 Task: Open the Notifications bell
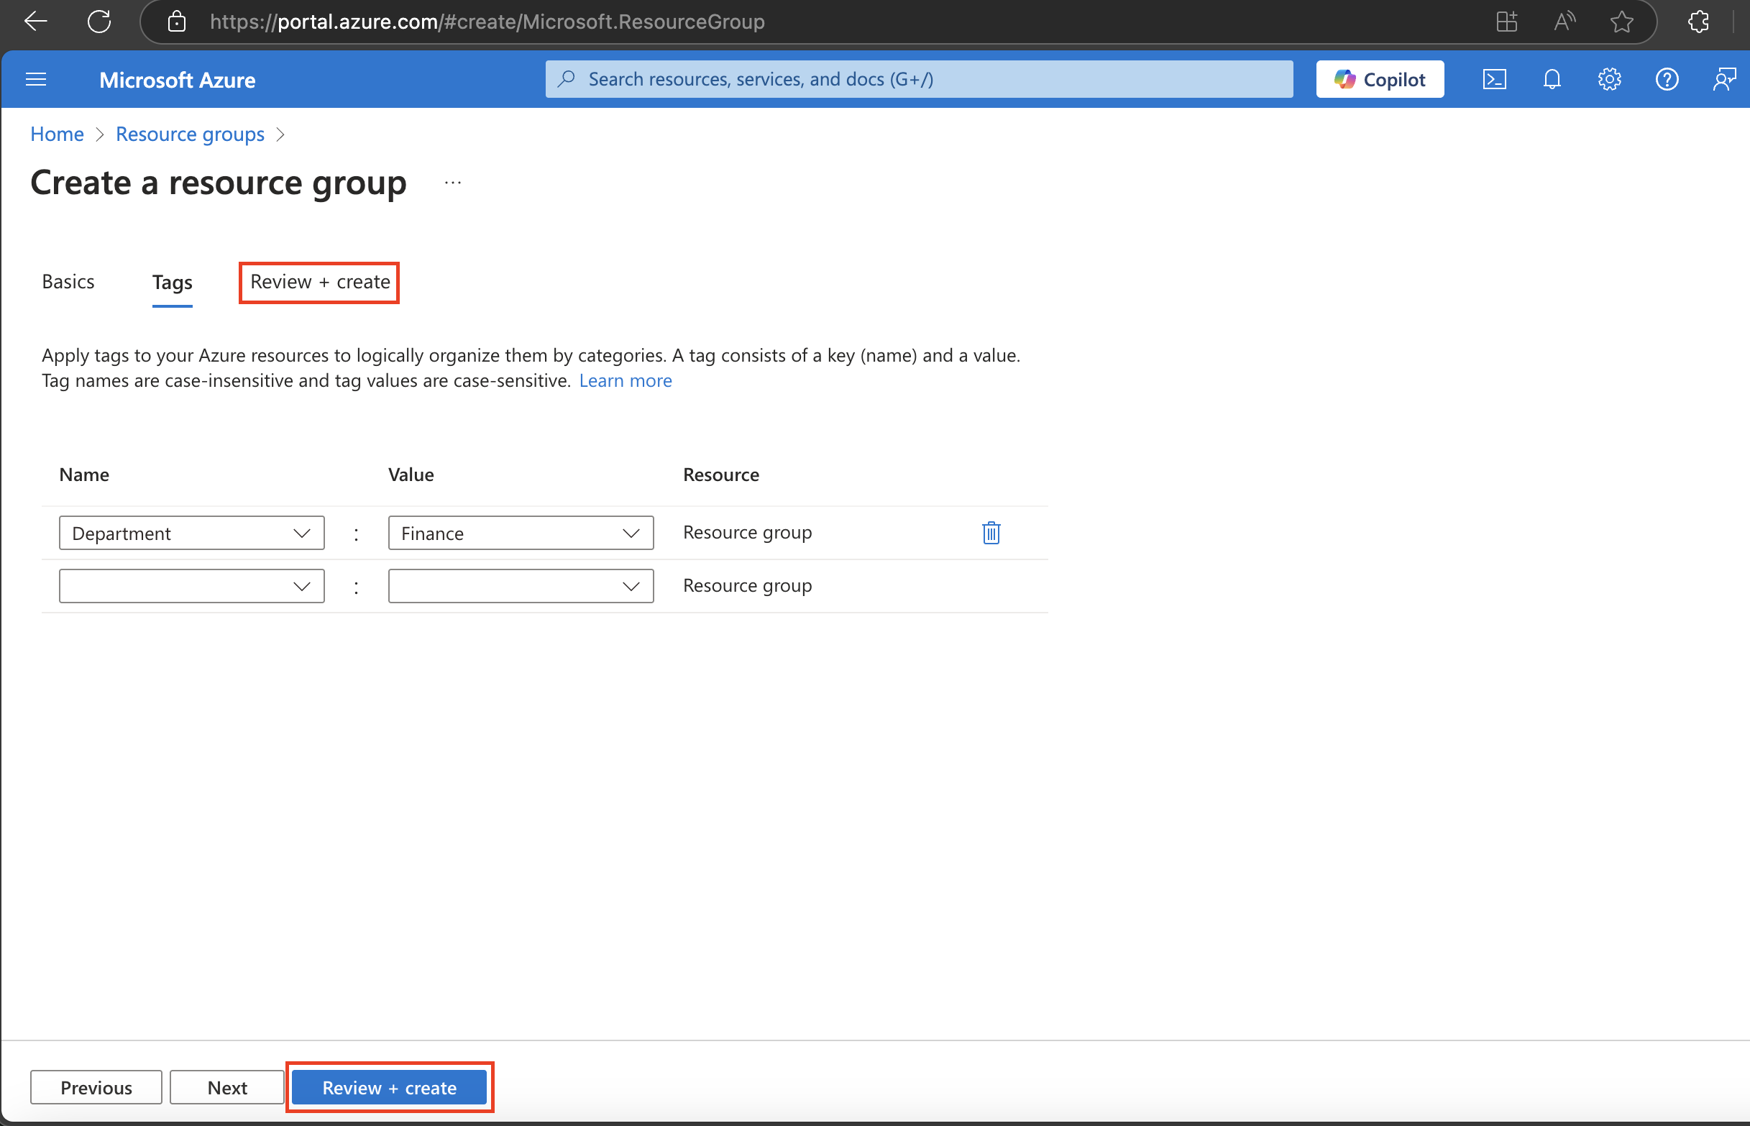tap(1552, 79)
